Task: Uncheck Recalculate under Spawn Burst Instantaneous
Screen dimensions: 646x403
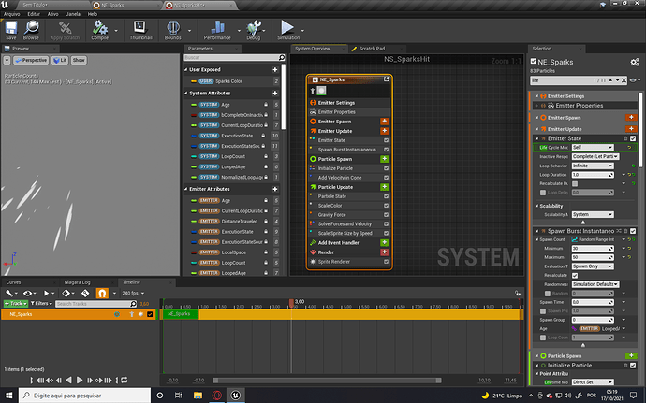Action: pos(575,276)
